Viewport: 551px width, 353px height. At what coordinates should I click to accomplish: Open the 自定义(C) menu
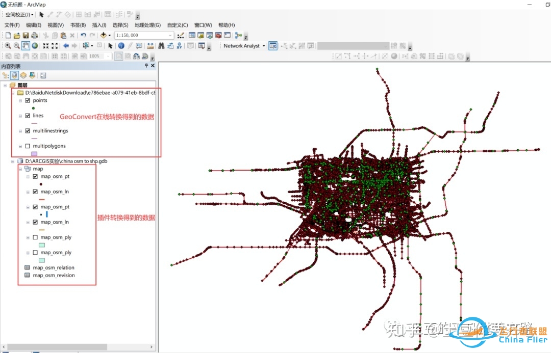178,25
